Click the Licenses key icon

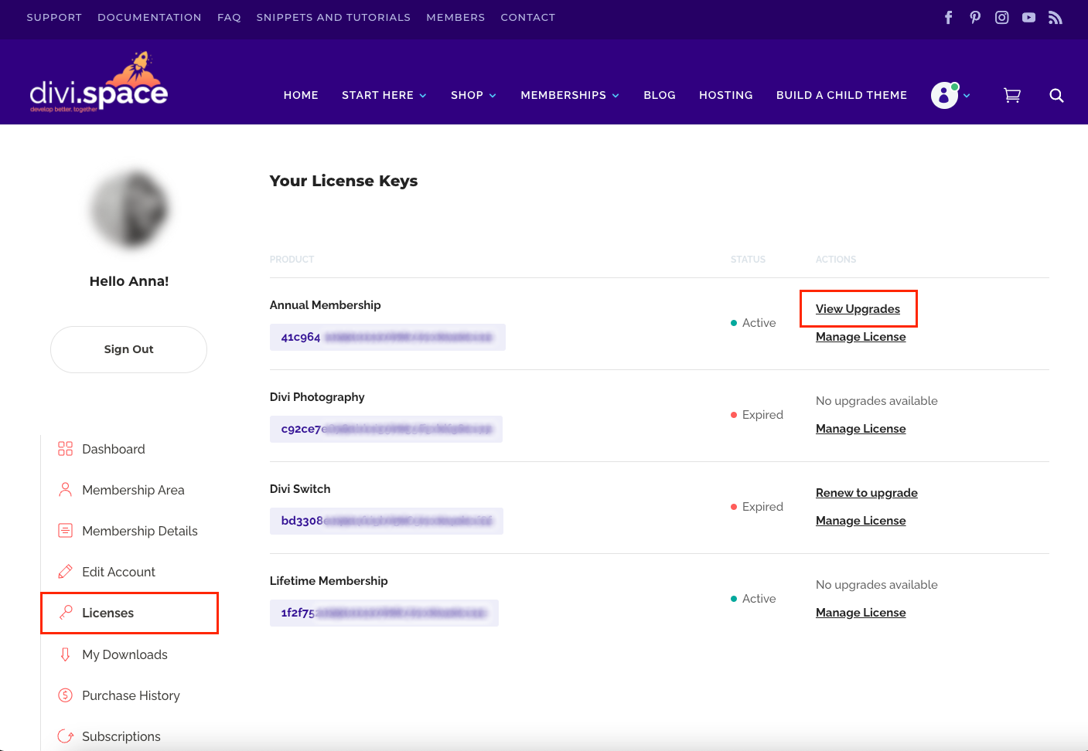click(65, 613)
